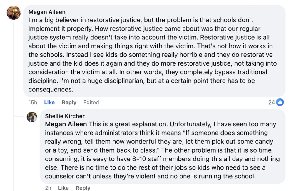Like Megan Aileen's comment

(49, 102)
